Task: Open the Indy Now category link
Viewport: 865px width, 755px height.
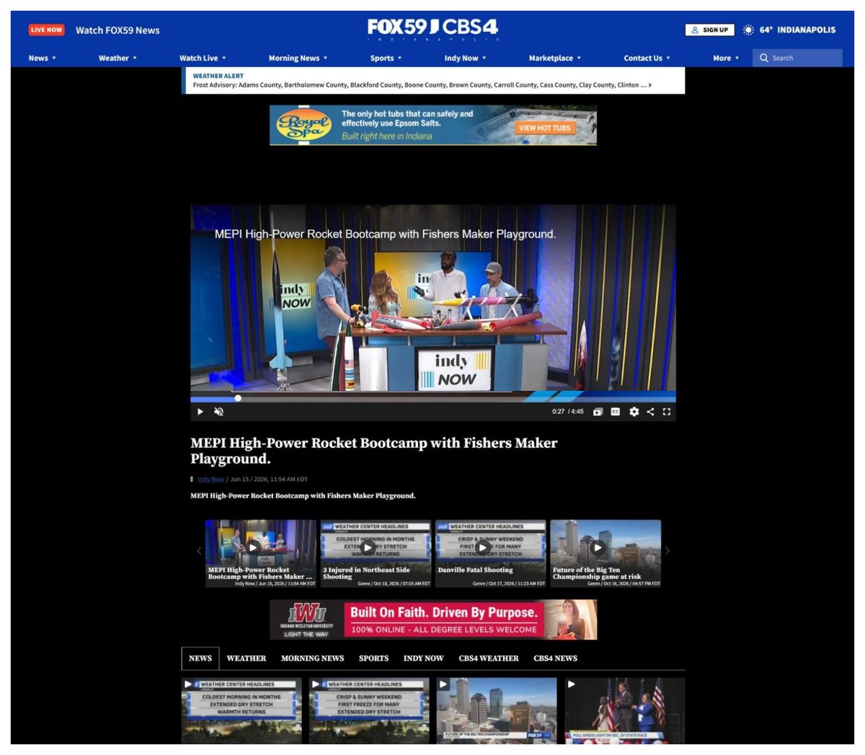Action: pyautogui.click(x=210, y=479)
